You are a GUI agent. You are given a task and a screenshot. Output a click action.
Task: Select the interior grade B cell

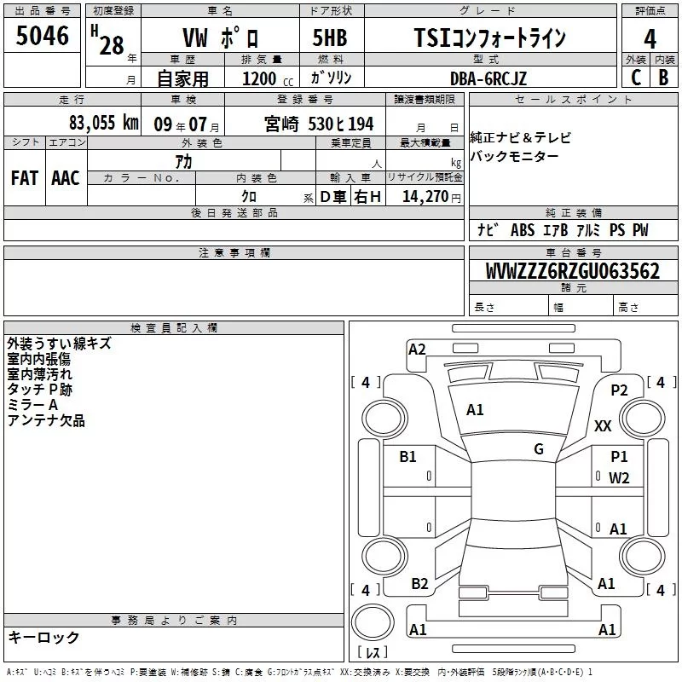[x=663, y=77]
